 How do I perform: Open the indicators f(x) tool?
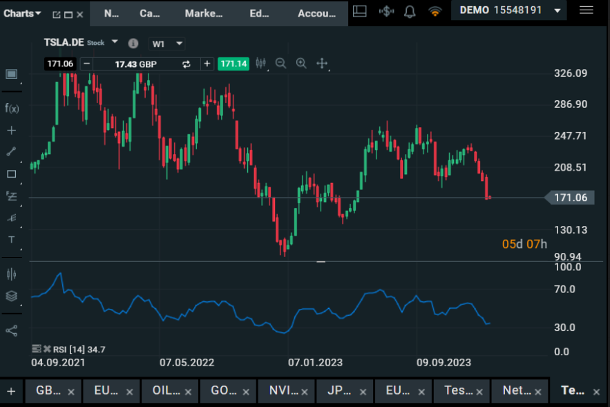coord(11,108)
